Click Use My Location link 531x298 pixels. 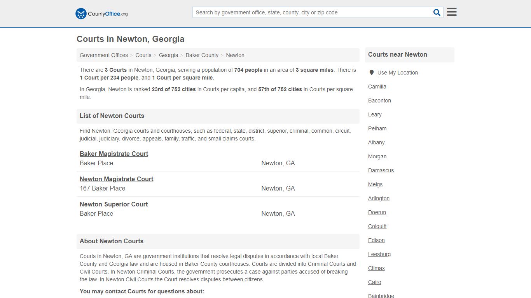coord(398,73)
